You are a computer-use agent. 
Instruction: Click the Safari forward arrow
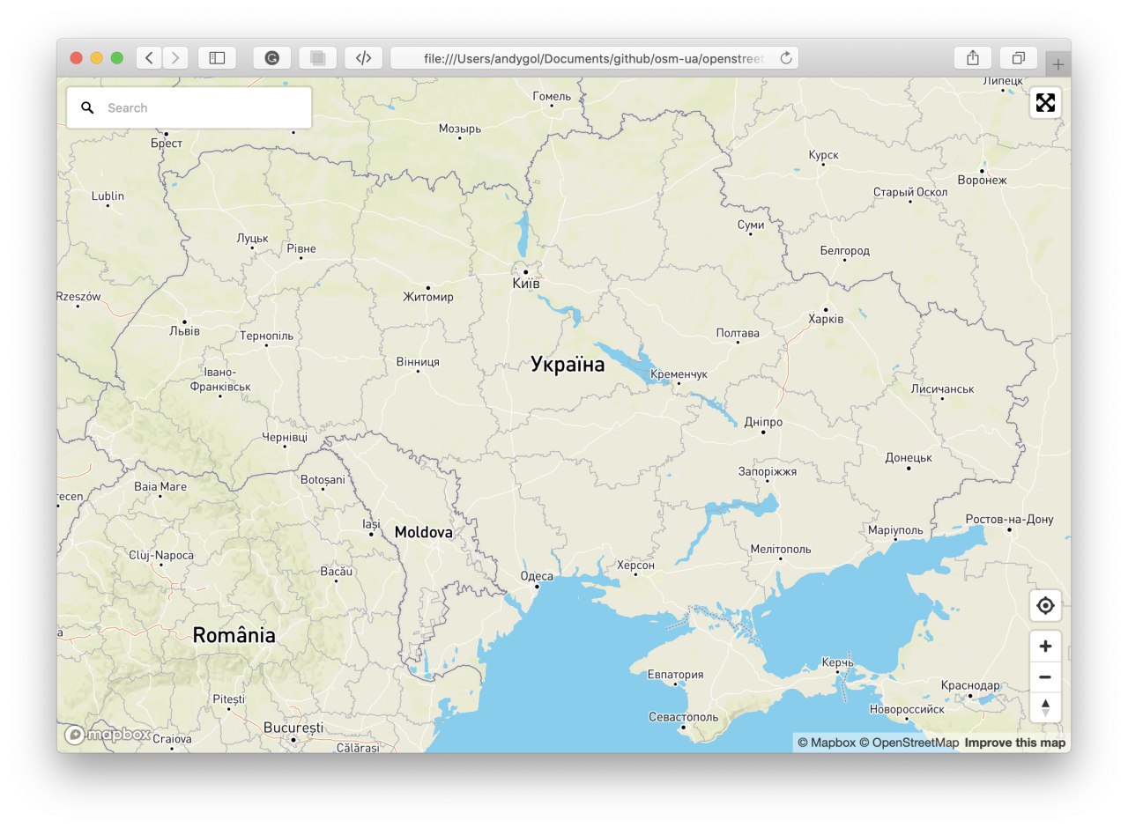(175, 58)
